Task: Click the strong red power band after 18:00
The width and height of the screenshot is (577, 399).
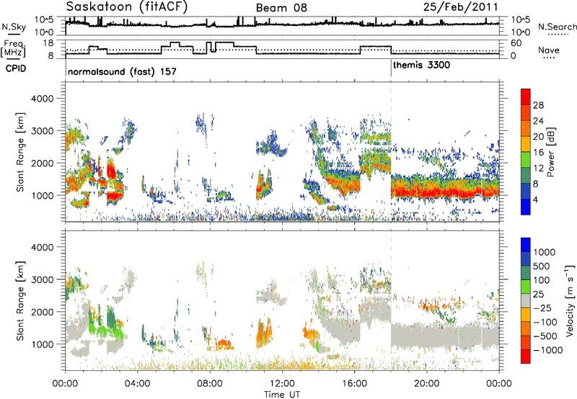Action: pos(444,191)
